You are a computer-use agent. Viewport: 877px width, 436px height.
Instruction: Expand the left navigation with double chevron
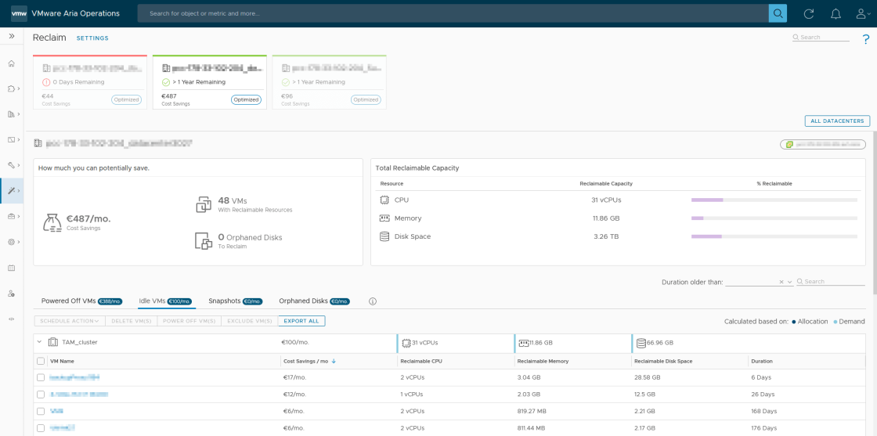12,36
